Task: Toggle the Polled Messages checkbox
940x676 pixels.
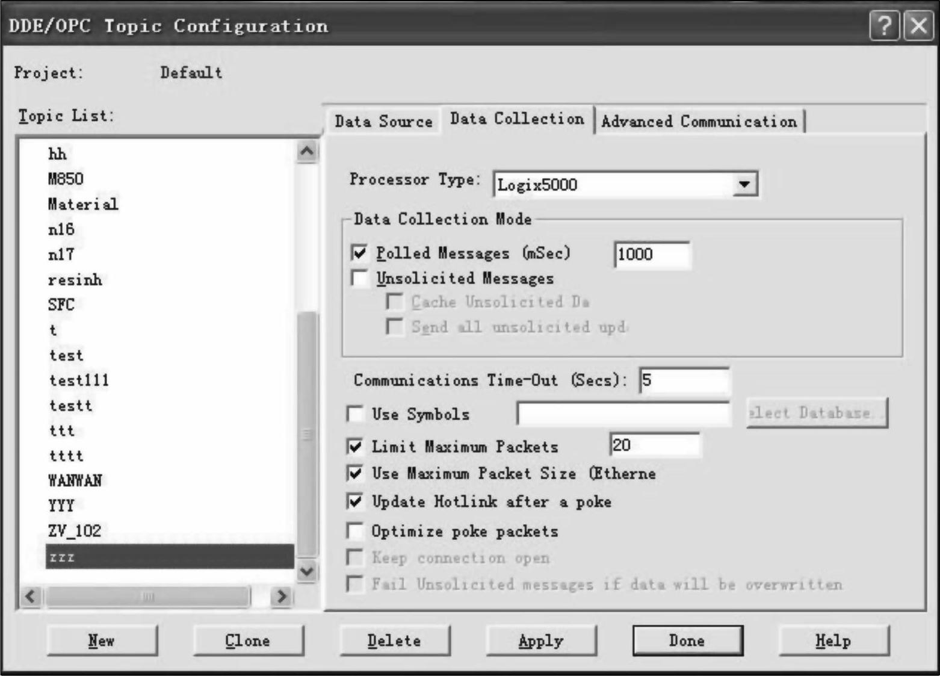Action: [x=360, y=253]
